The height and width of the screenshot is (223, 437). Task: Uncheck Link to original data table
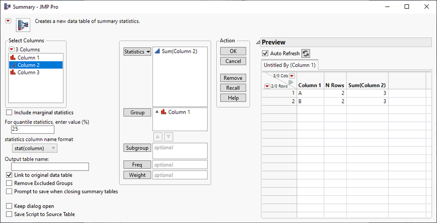[9, 175]
